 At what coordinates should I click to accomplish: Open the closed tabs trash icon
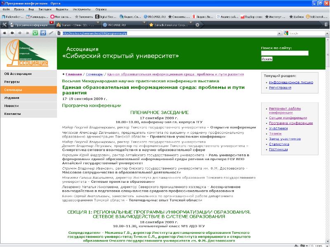[326, 25]
